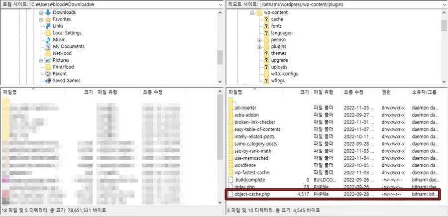Select the broken-link-checker folder row
The width and height of the screenshot is (448, 217).
(x=334, y=122)
